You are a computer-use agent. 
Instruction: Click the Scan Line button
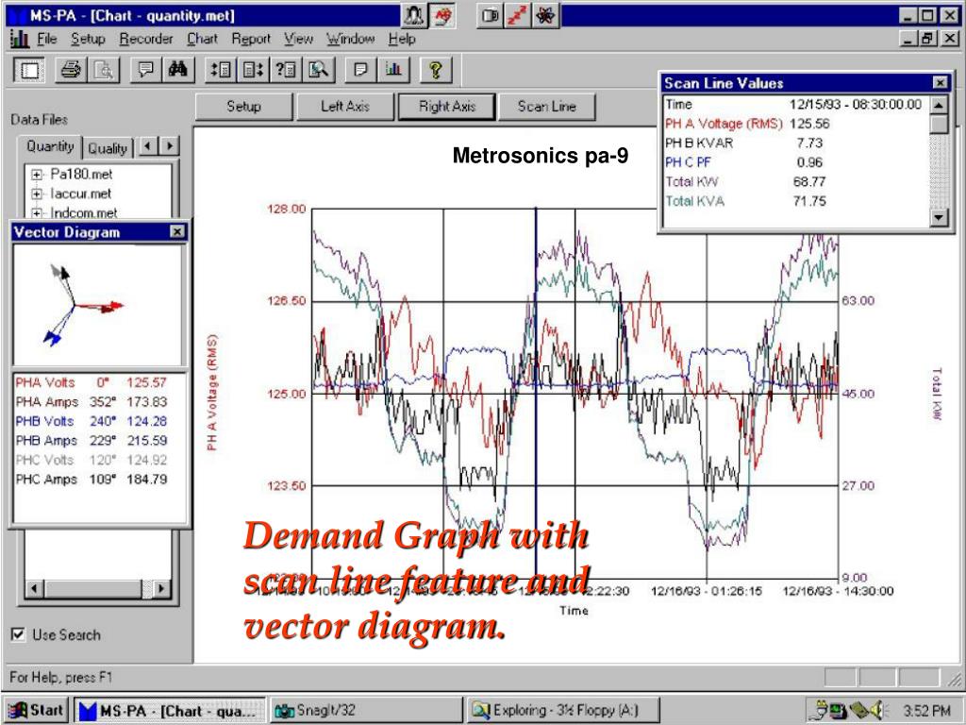[x=547, y=107]
